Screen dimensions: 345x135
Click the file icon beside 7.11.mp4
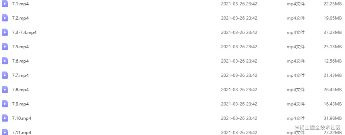[5, 132]
